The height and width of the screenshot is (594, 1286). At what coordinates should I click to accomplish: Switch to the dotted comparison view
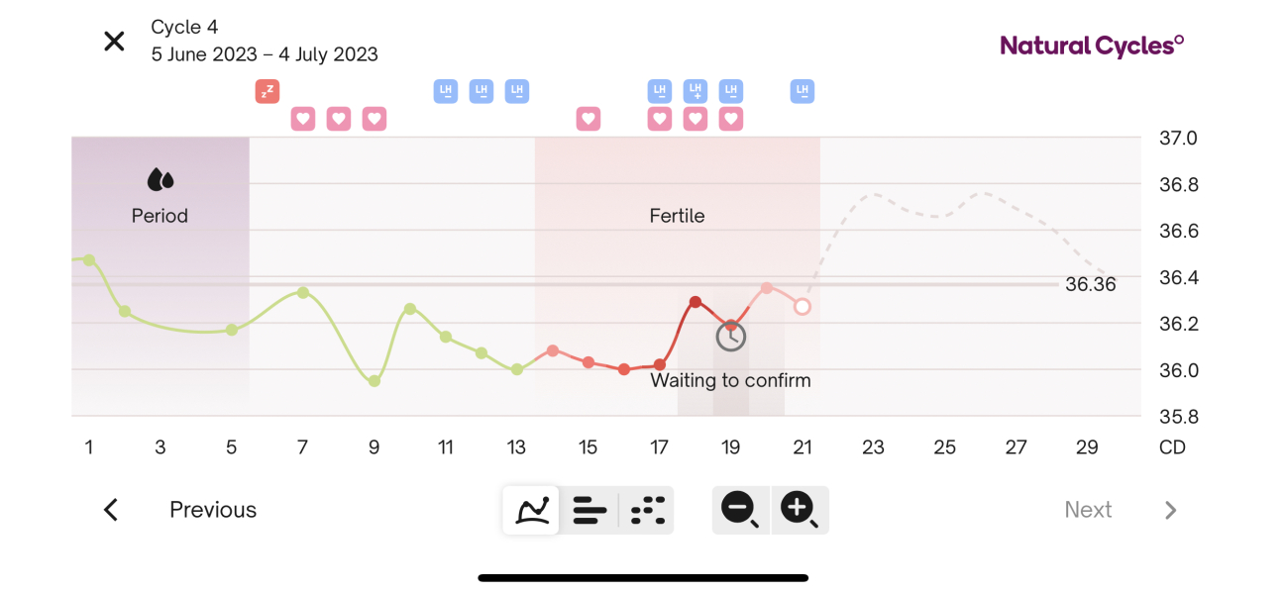(648, 510)
